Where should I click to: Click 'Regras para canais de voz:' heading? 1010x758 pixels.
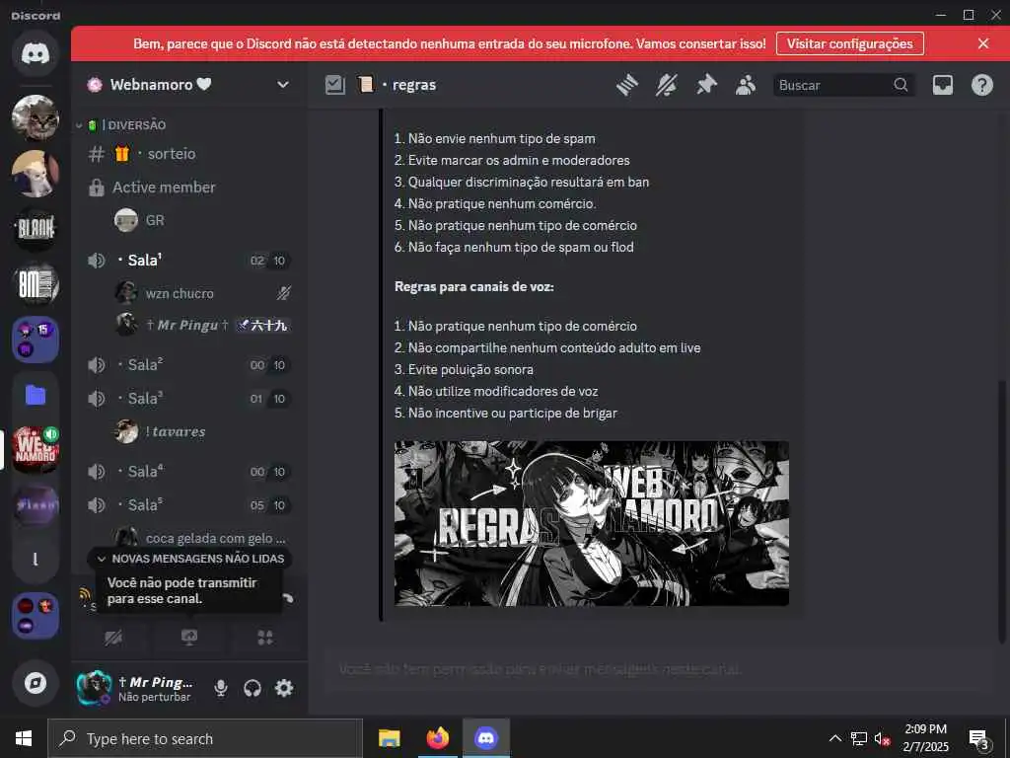tap(474, 287)
